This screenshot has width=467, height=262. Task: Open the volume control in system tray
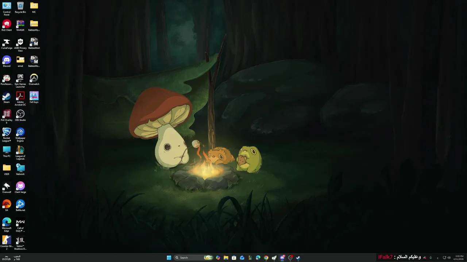(449, 258)
